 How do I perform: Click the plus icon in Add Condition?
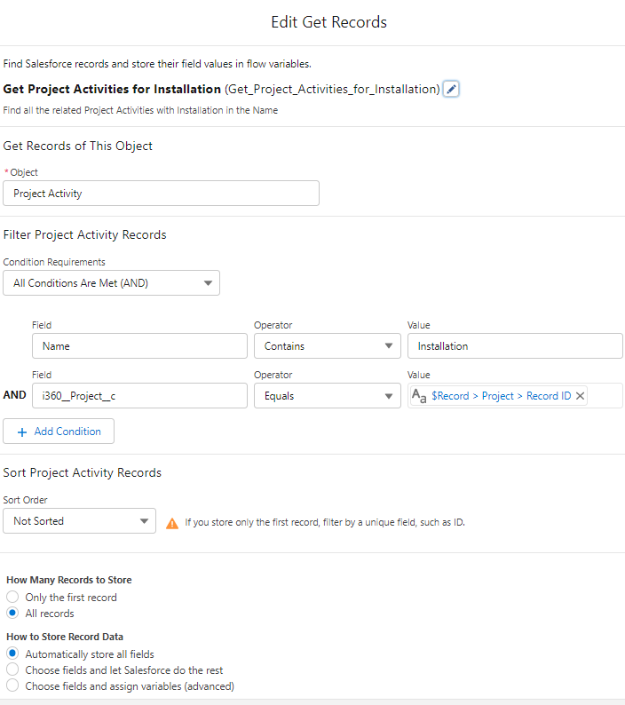[22, 432]
